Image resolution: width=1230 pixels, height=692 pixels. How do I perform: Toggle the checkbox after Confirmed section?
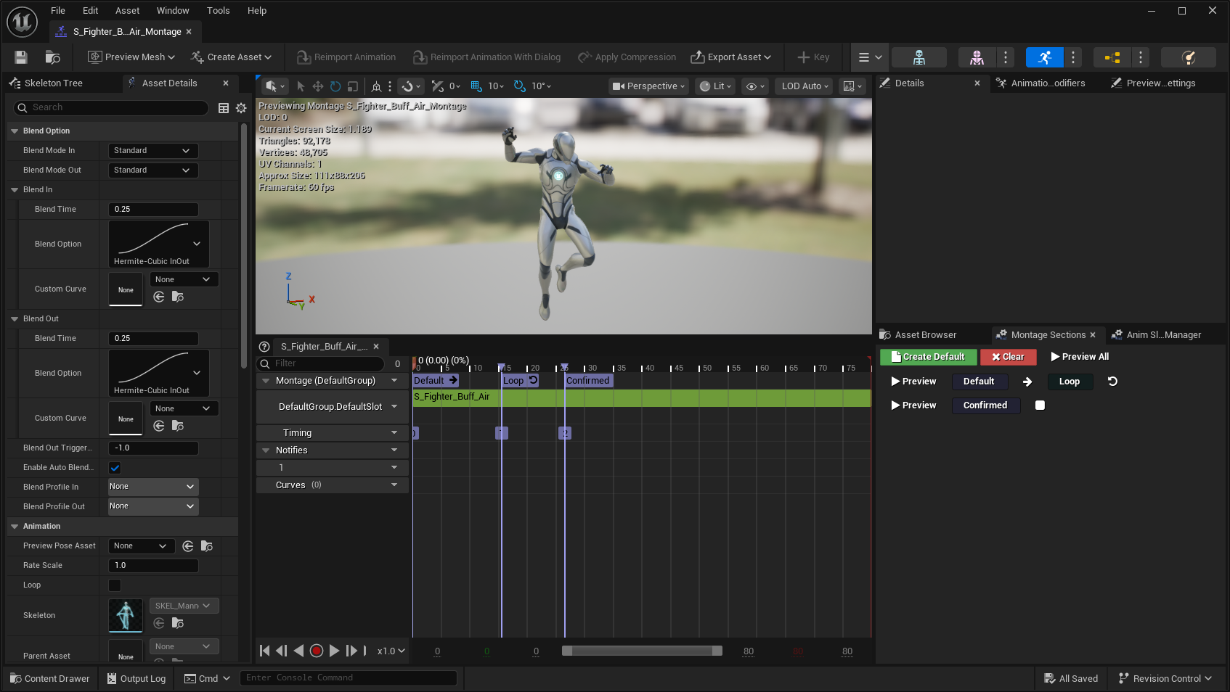[1040, 405]
